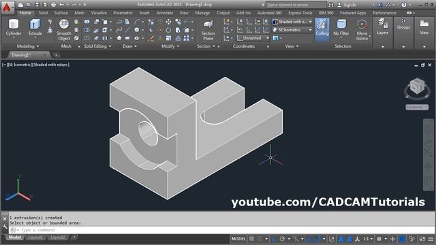This screenshot has width=436, height=245.
Task: Toggle ortho mode in status bar
Action: pos(274,239)
